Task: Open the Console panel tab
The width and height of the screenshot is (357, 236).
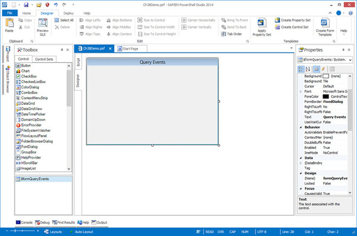Action: [24, 222]
